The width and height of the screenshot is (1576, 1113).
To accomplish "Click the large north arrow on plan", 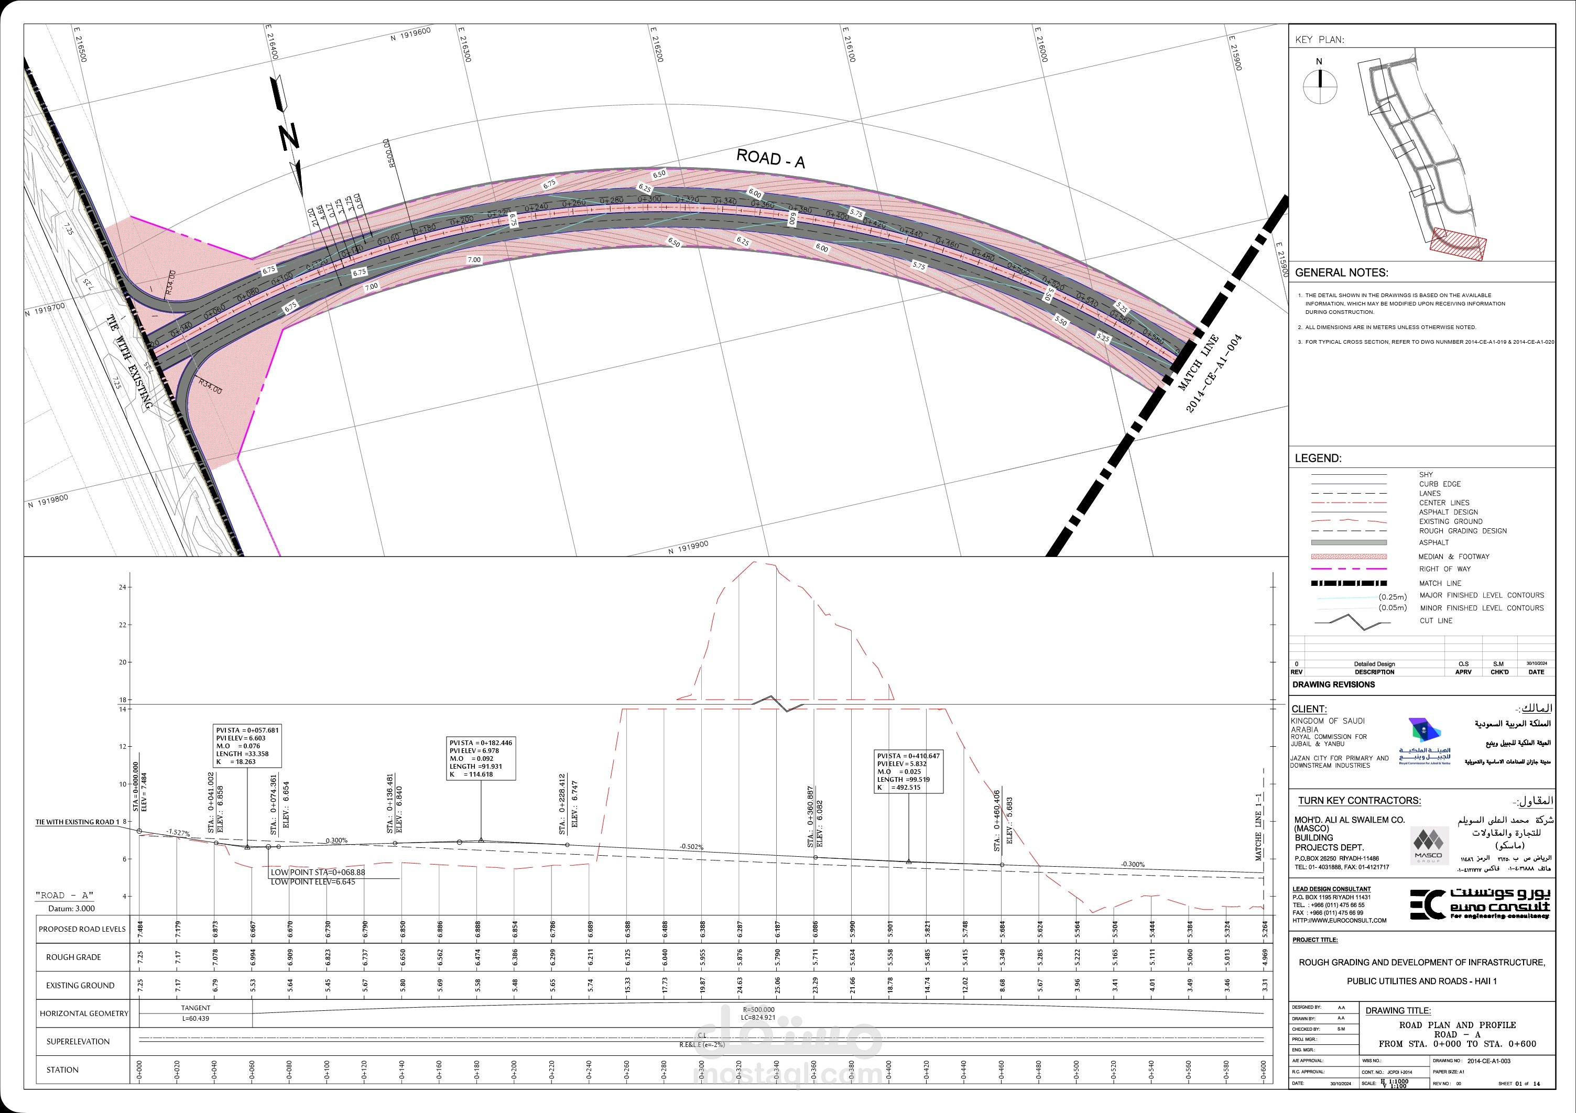I will (x=288, y=136).
